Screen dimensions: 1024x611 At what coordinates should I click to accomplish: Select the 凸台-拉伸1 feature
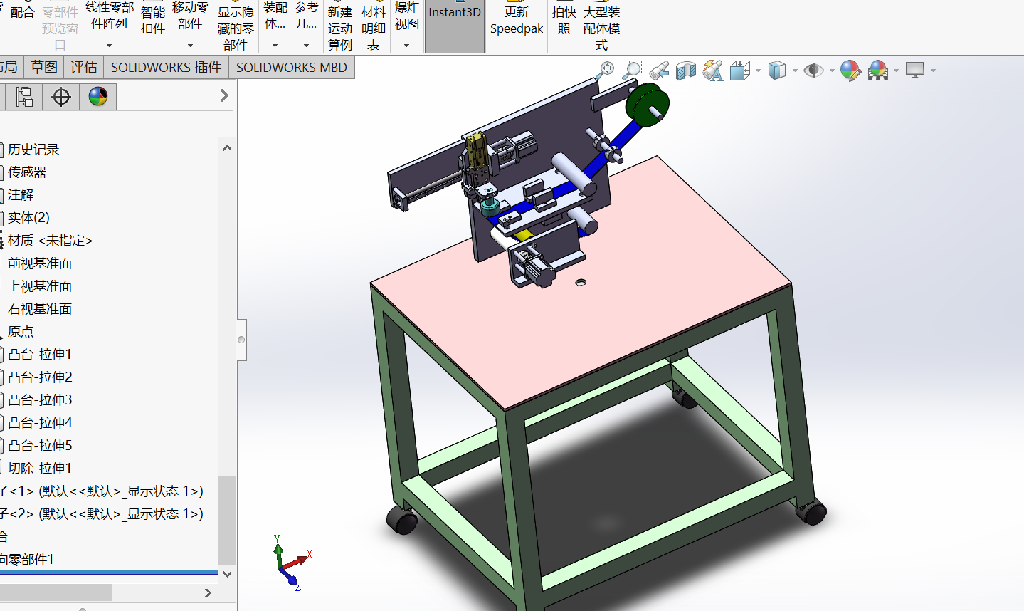[x=40, y=355]
